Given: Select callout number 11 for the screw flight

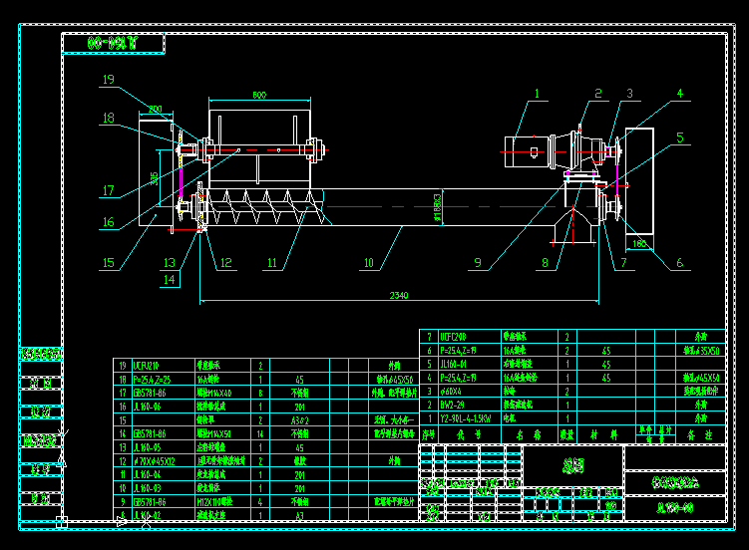Looking at the screenshot, I should [272, 263].
